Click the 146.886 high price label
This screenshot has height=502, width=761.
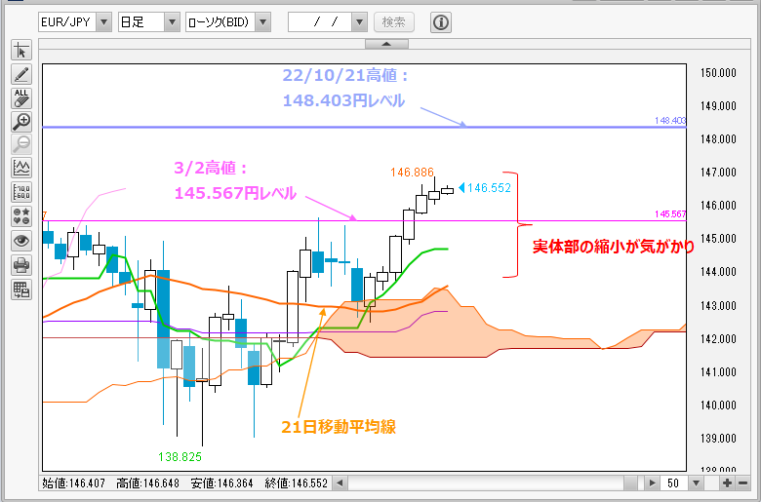tap(412, 173)
